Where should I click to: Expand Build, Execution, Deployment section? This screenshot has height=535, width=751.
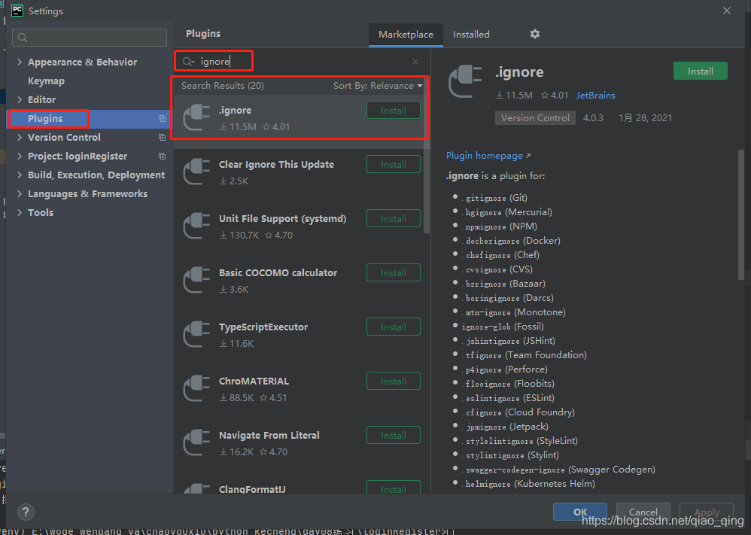tap(20, 175)
